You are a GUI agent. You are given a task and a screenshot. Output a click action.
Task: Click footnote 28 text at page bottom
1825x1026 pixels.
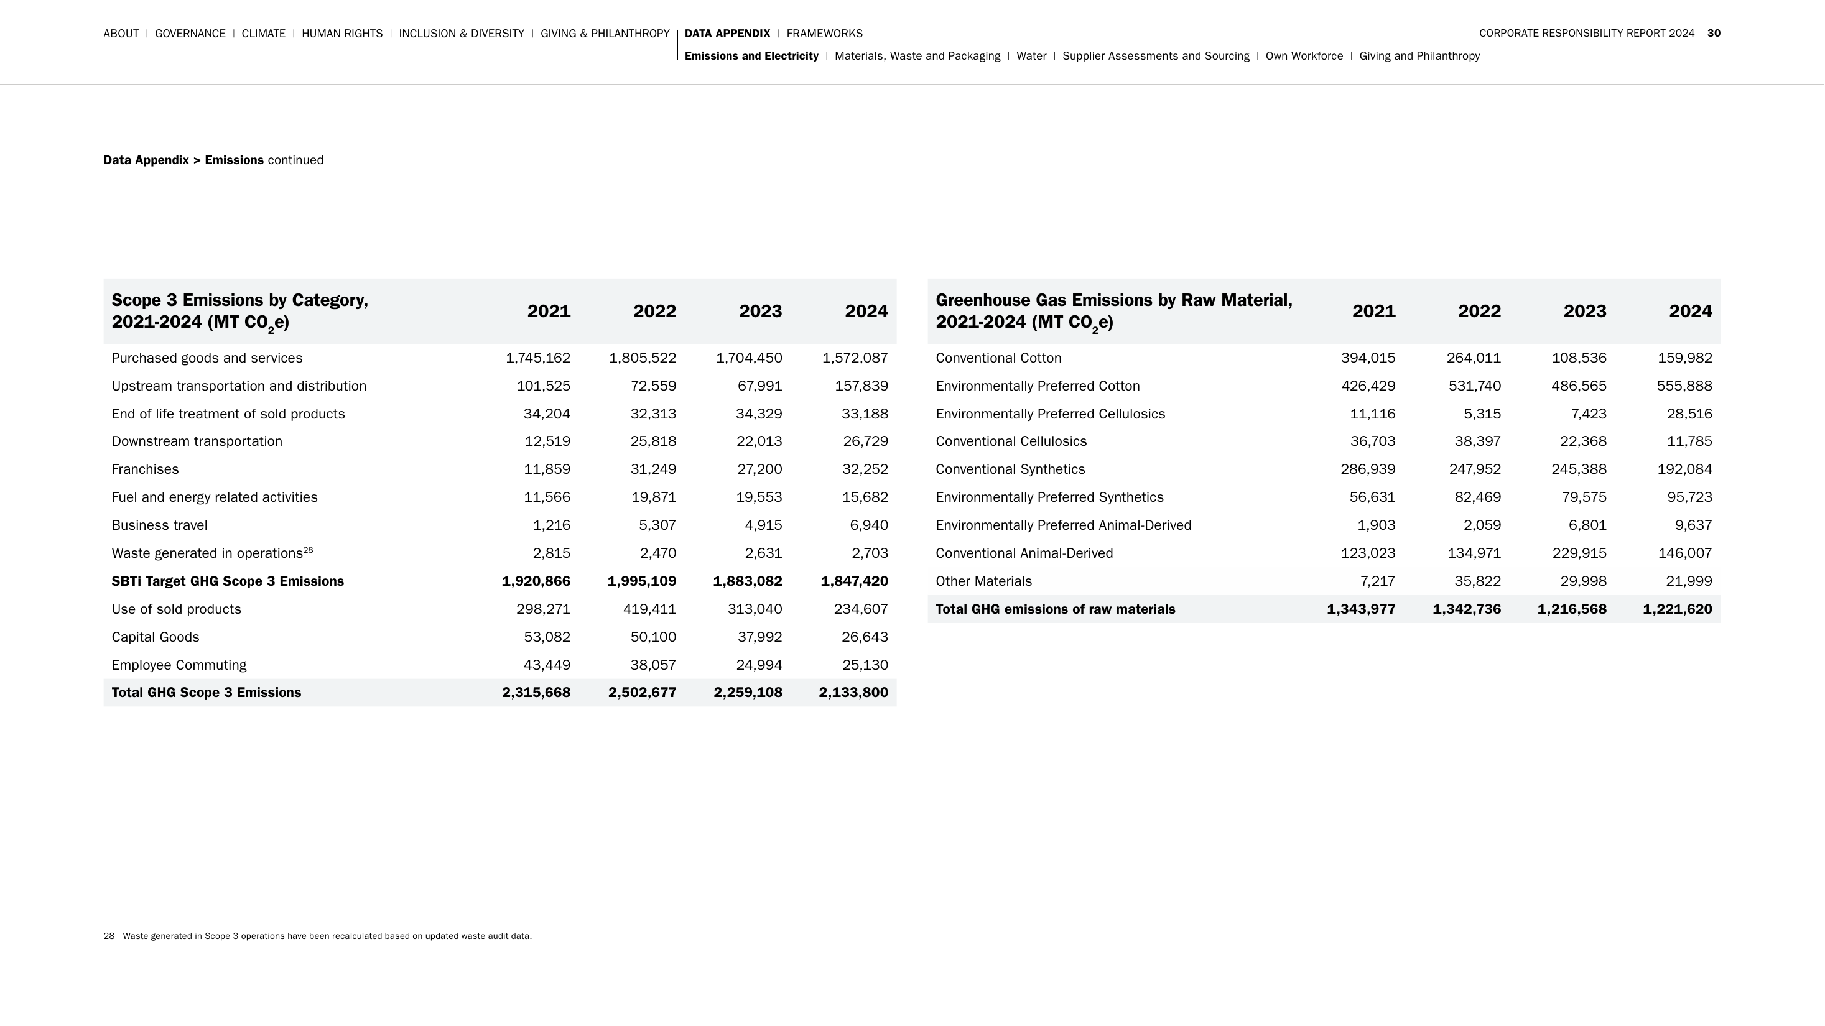(x=317, y=936)
